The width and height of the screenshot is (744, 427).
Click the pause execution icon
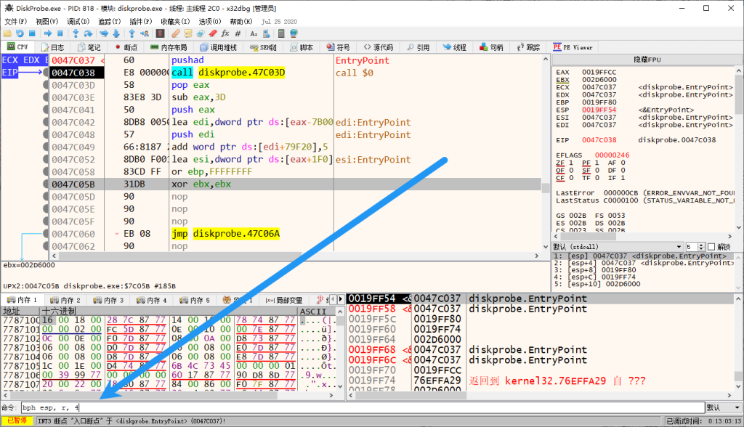pyautogui.click(x=60, y=33)
